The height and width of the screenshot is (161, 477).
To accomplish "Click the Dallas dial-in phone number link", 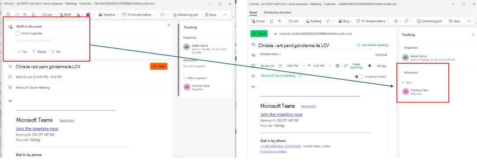I will click(x=281, y=146).
